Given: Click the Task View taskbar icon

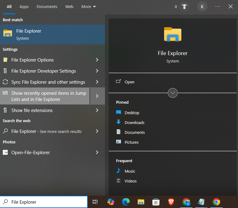Looking at the screenshot, I should pyautogui.click(x=95, y=202).
